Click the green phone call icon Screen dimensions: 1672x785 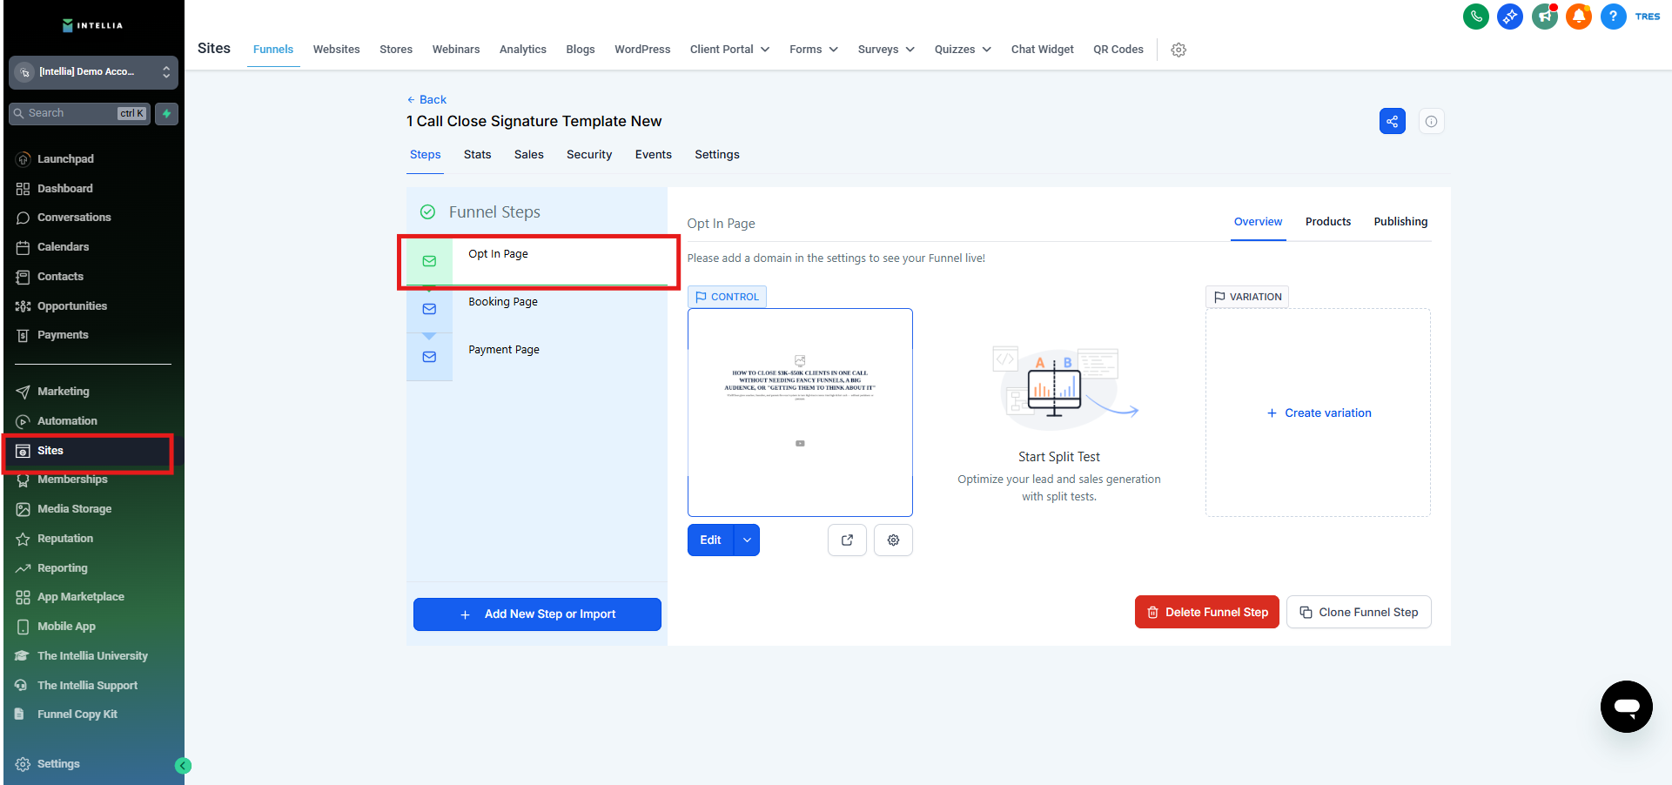tap(1475, 17)
